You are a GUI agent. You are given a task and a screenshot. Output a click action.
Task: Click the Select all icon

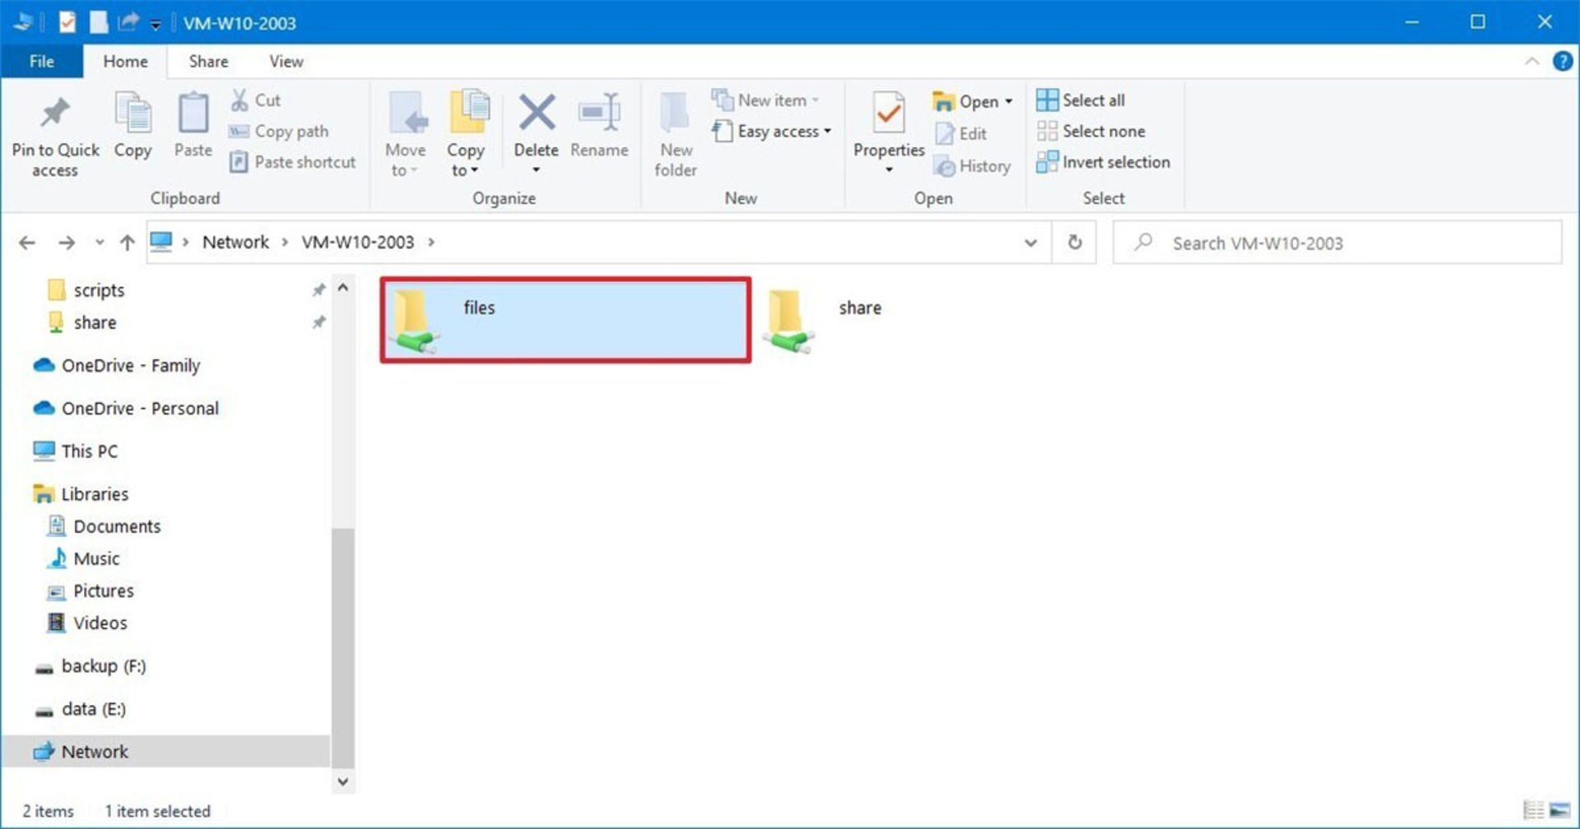pos(1047,100)
